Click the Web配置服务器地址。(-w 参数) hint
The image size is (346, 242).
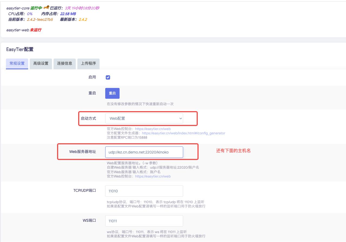coord(132,163)
